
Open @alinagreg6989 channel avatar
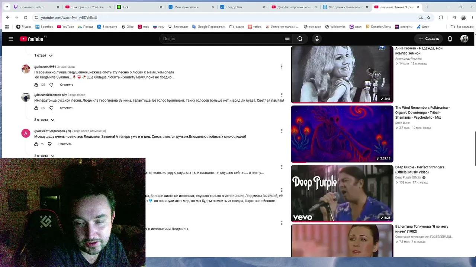tap(26, 69)
